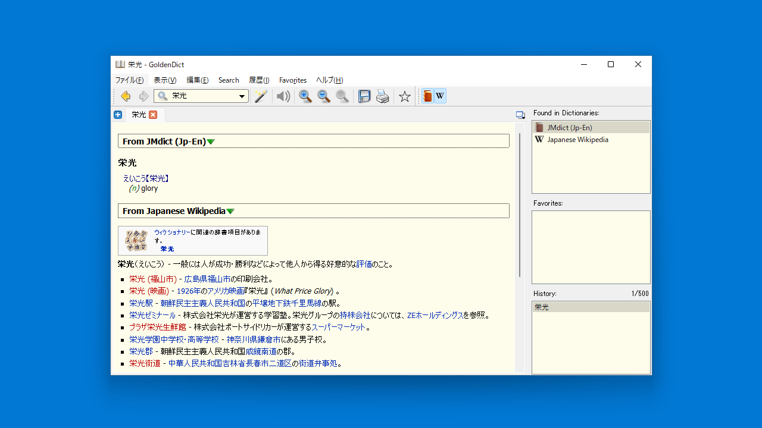The width and height of the screenshot is (762, 428).
Task: Open the search box dropdown arrow
Action: coord(242,96)
